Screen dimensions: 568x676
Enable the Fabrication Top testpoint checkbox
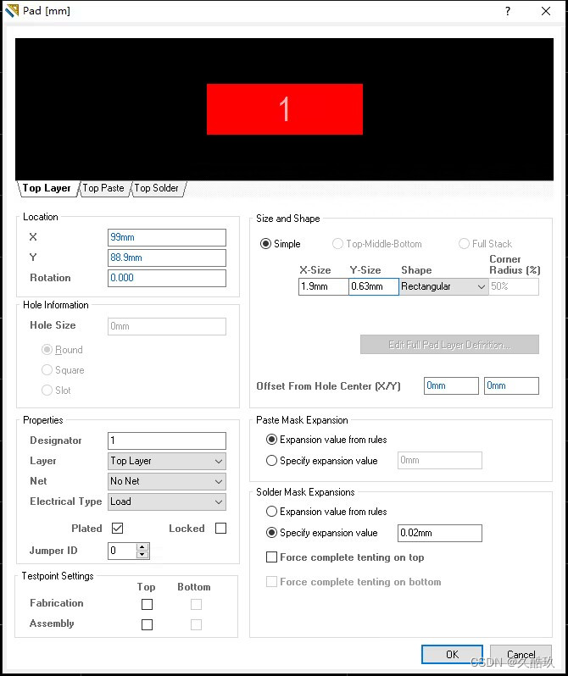pyautogui.click(x=148, y=604)
